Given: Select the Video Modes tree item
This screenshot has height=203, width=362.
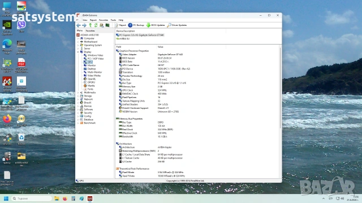Looking at the screenshot, I should pyautogui.click(x=92, y=76).
